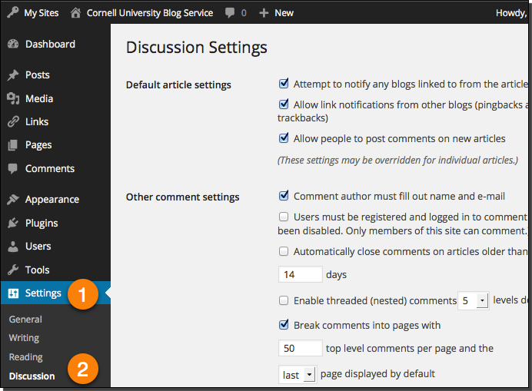Click the My Sites key icon
This screenshot has width=532, height=391.
(13, 12)
